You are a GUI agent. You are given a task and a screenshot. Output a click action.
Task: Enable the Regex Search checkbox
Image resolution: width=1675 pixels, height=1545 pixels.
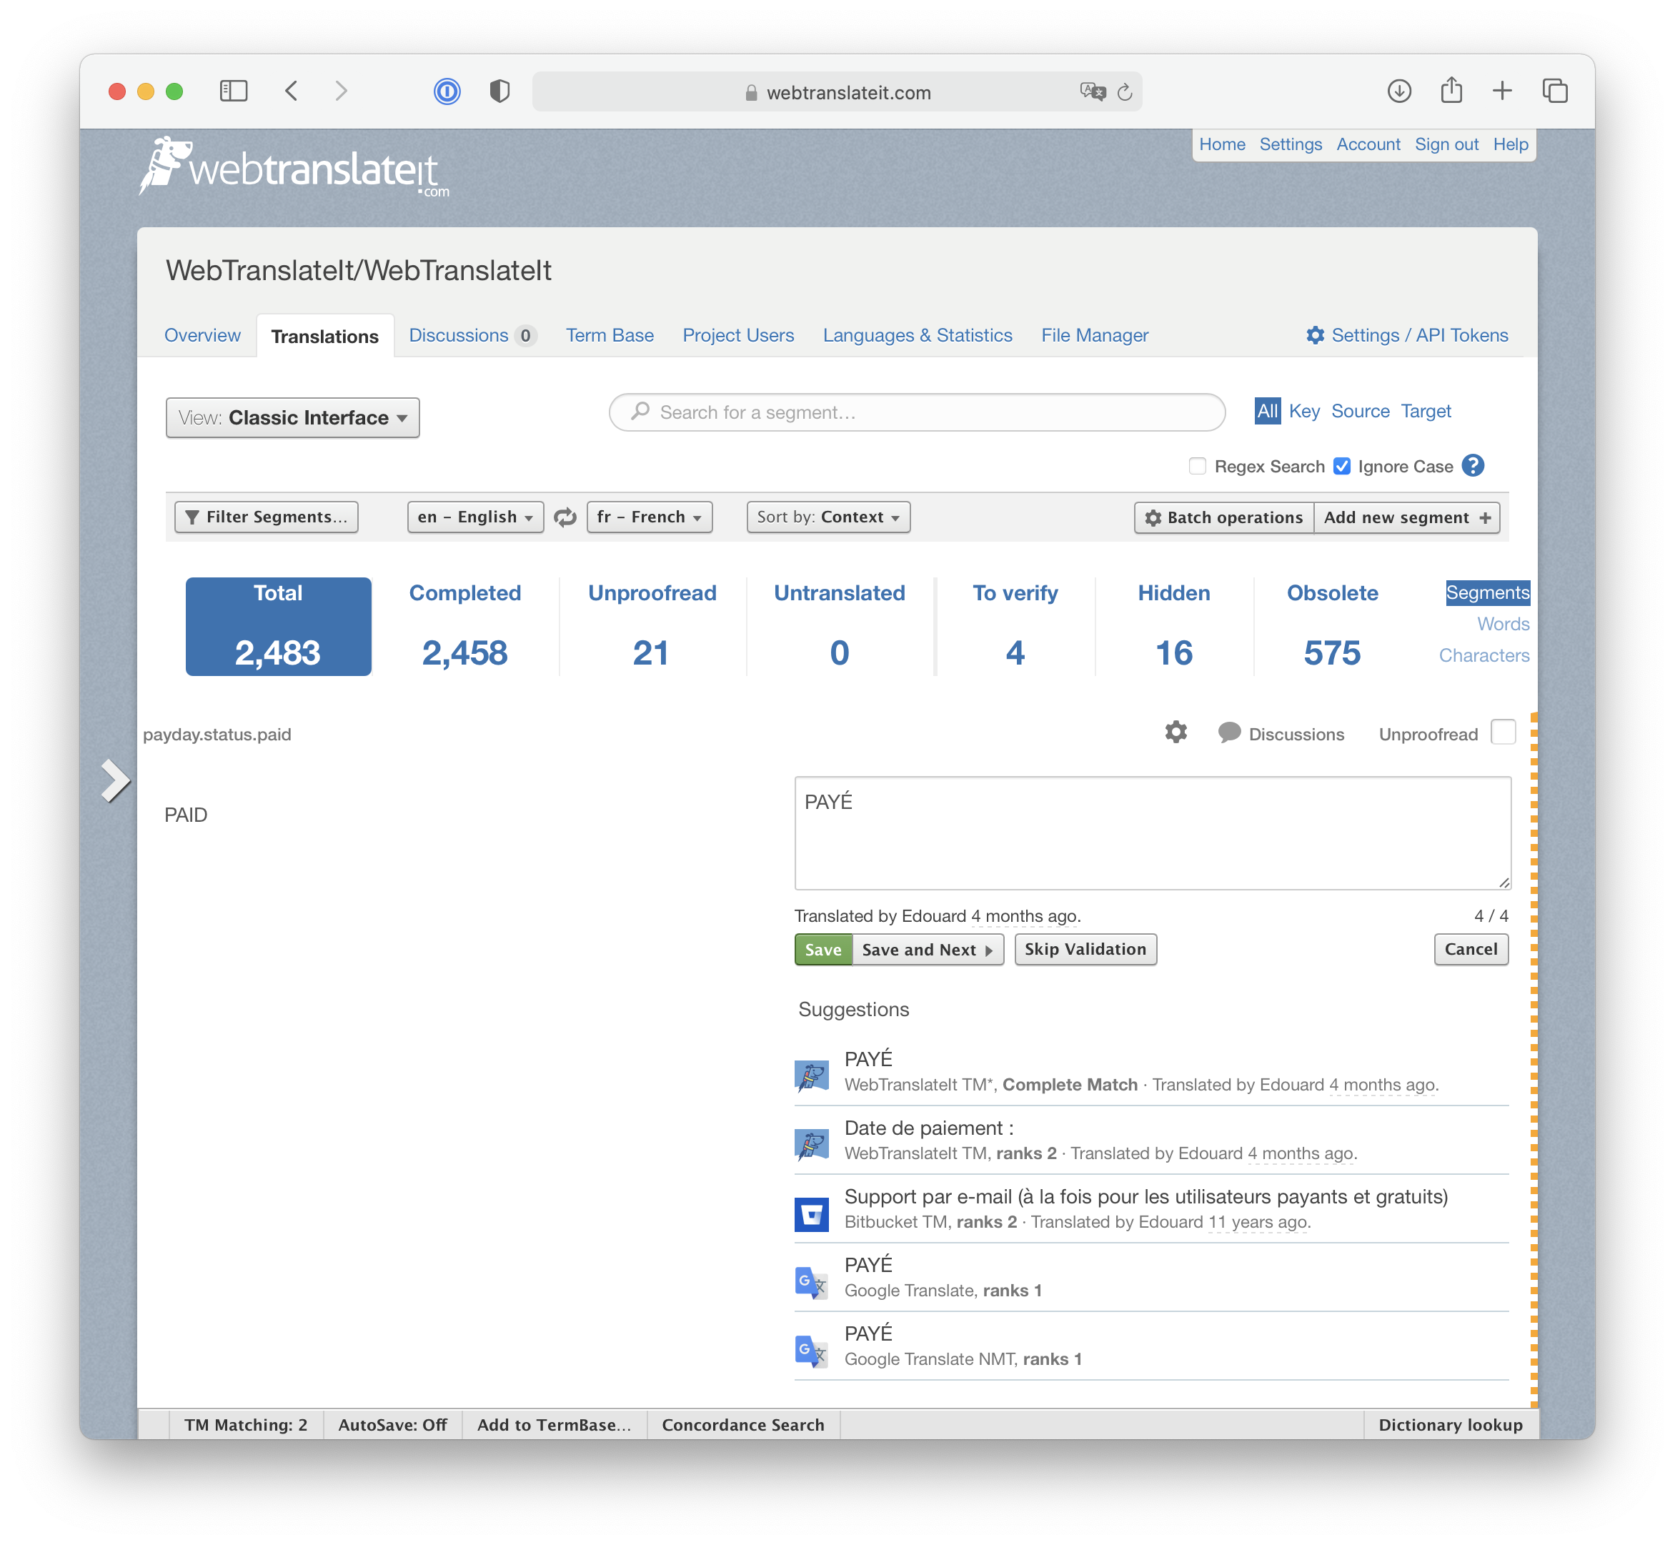point(1196,467)
